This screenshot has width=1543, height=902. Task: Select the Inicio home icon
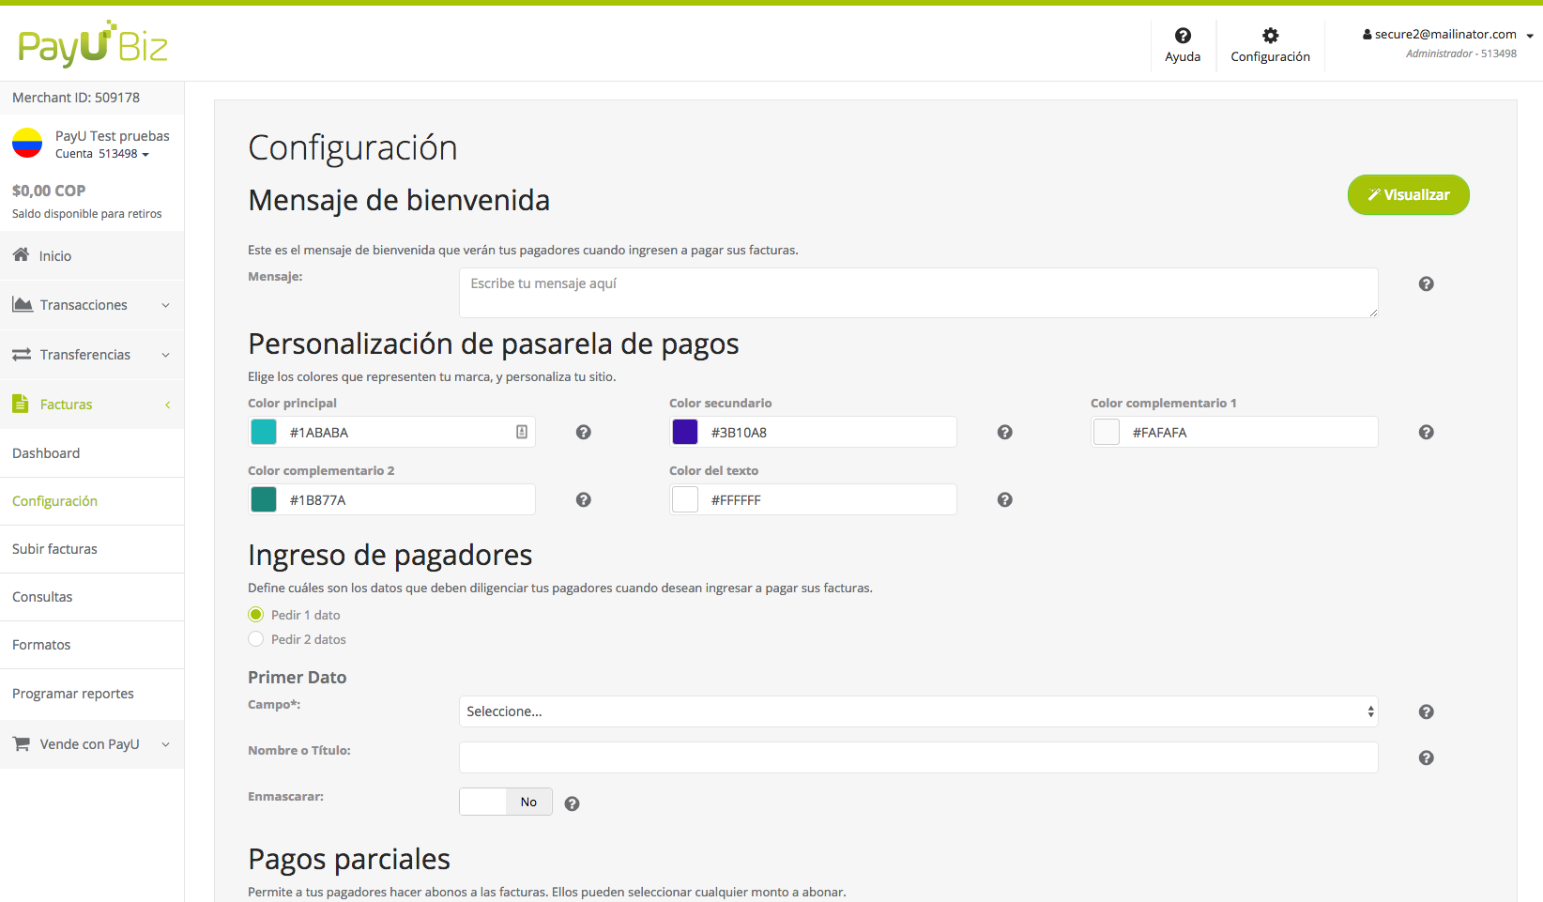point(20,255)
